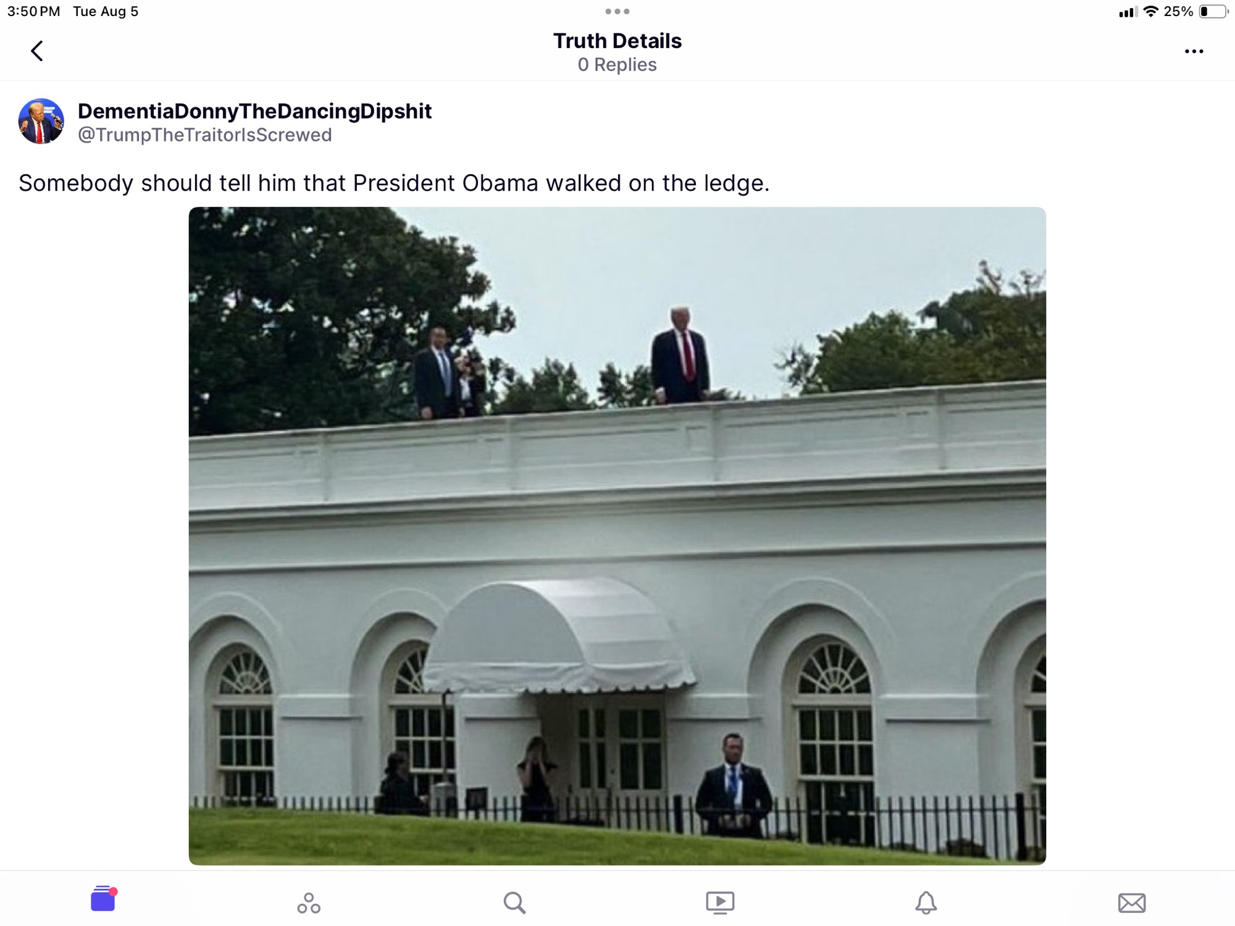This screenshot has height=926, width=1235.
Task: Open the Messages envelope icon
Action: [1132, 903]
